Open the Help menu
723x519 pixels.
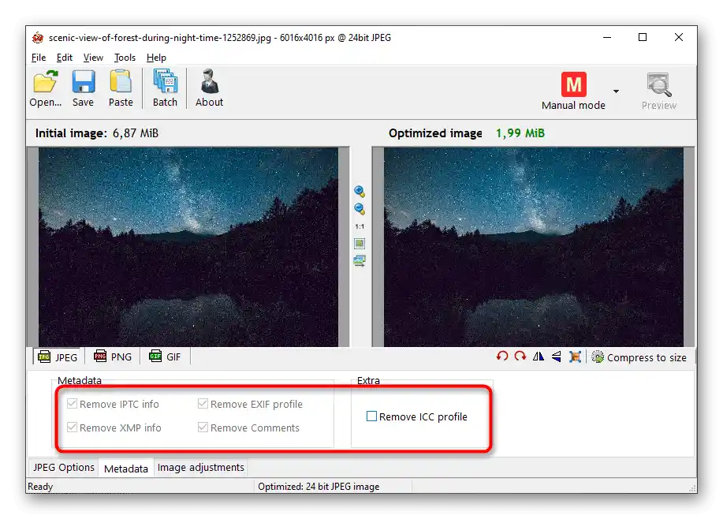pos(156,58)
